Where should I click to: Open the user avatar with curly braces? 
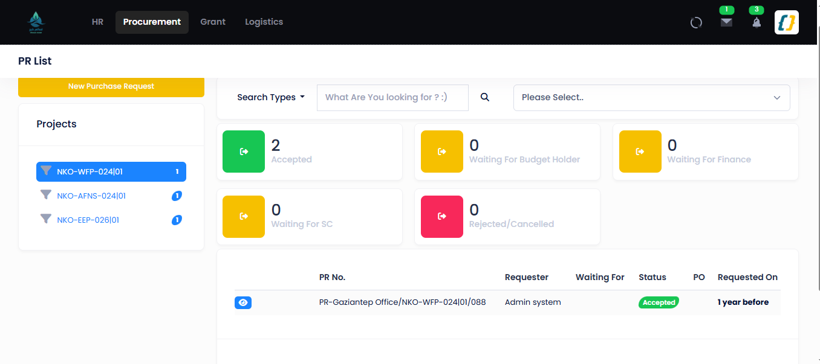tap(787, 22)
